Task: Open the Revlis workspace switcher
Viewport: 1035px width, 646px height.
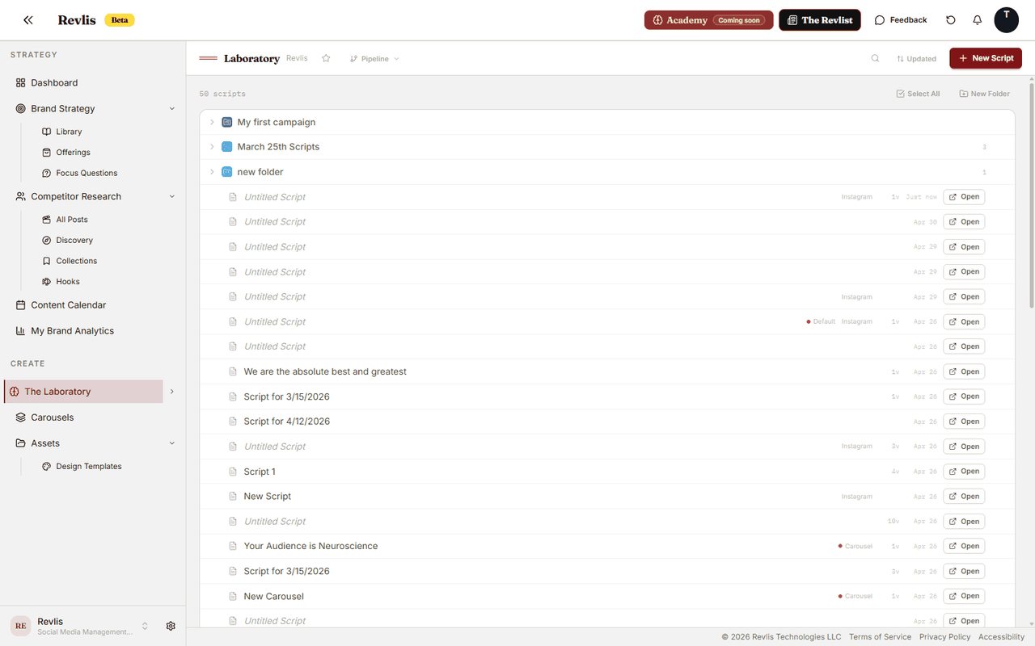Action: click(79, 626)
